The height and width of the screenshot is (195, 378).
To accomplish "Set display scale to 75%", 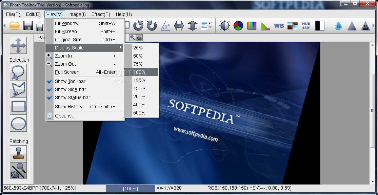I will 141,64.
